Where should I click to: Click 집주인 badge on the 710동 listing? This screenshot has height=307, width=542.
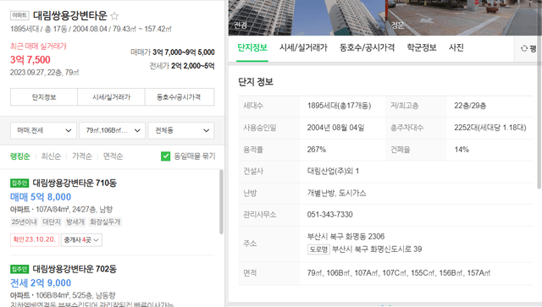point(19,183)
